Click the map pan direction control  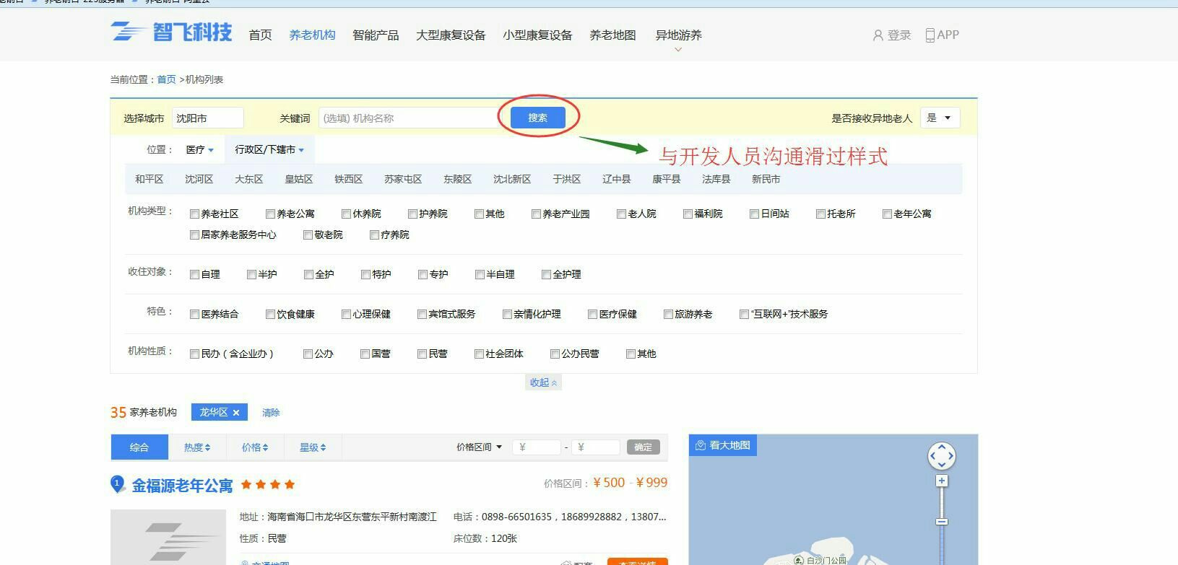tap(941, 456)
